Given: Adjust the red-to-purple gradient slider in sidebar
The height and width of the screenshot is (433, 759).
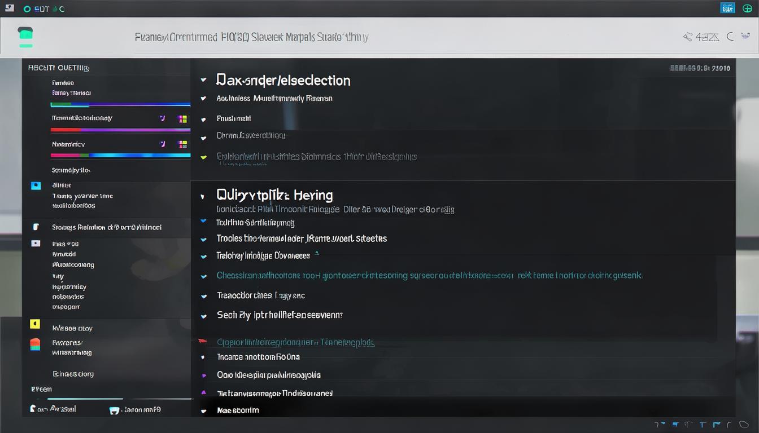Looking at the screenshot, I should [x=120, y=130].
